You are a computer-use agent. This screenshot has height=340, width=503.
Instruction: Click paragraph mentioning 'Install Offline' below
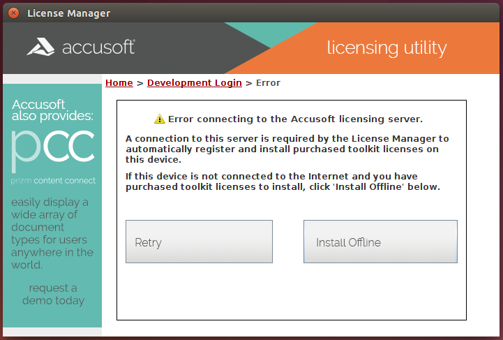[x=283, y=182]
